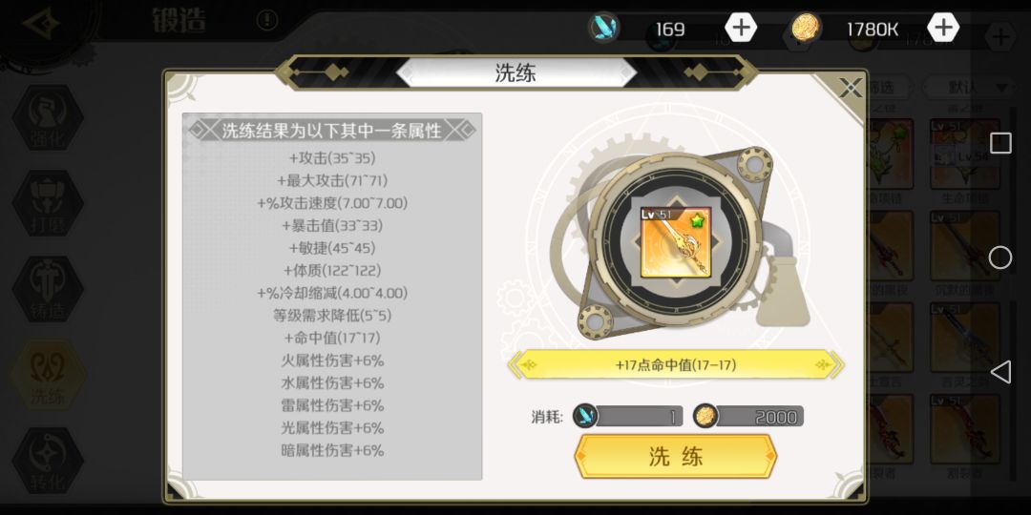This screenshot has width=1031, height=515.
Task: Add more gold coins with plus button
Action: coord(943,28)
